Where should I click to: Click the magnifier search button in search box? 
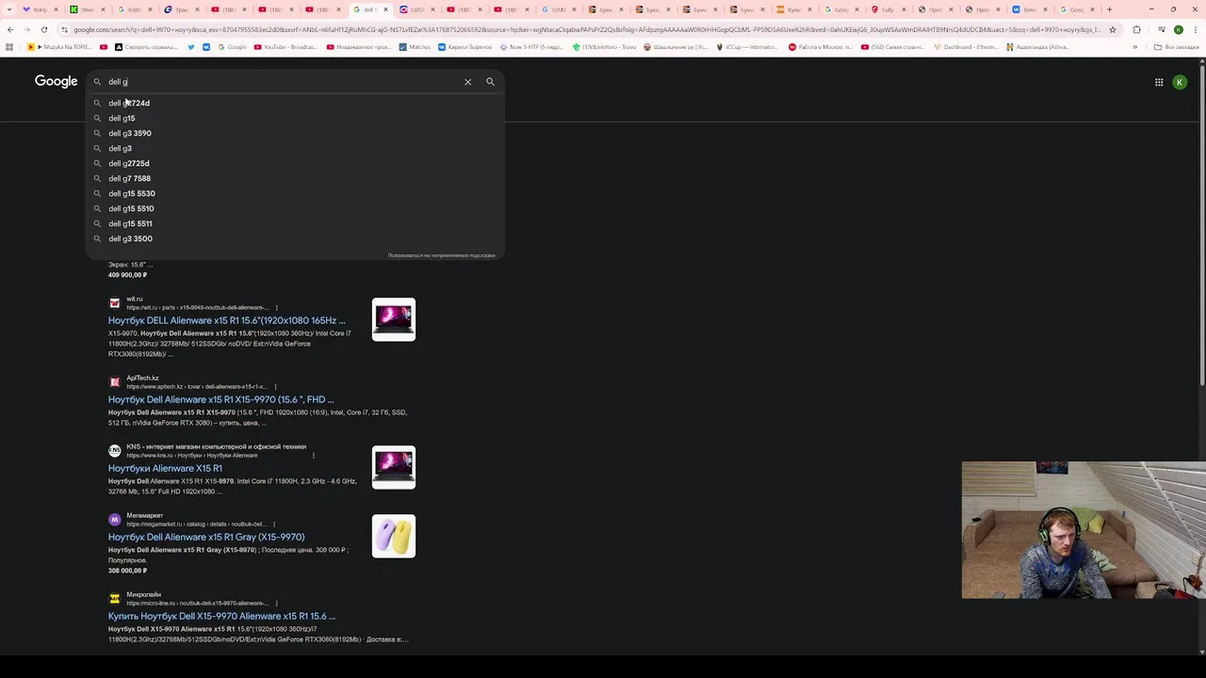pyautogui.click(x=490, y=82)
